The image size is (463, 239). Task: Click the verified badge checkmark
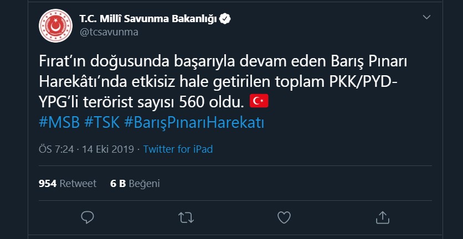[226, 19]
